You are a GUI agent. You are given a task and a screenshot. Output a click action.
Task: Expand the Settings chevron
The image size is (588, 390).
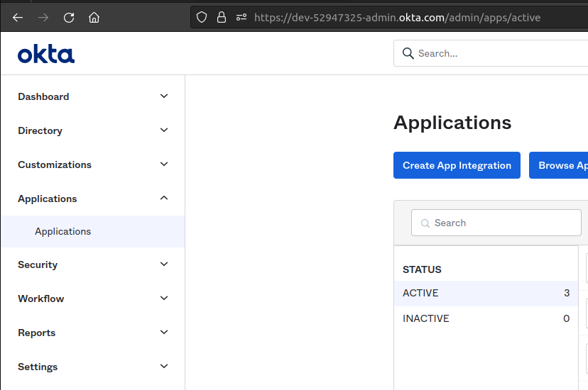point(164,367)
